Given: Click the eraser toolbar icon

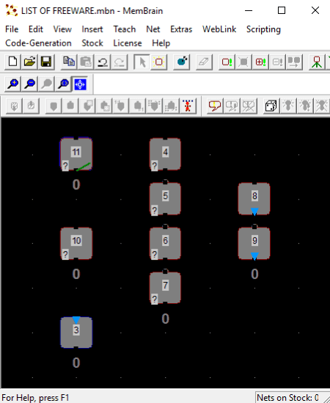Looking at the screenshot, I should click(204, 62).
